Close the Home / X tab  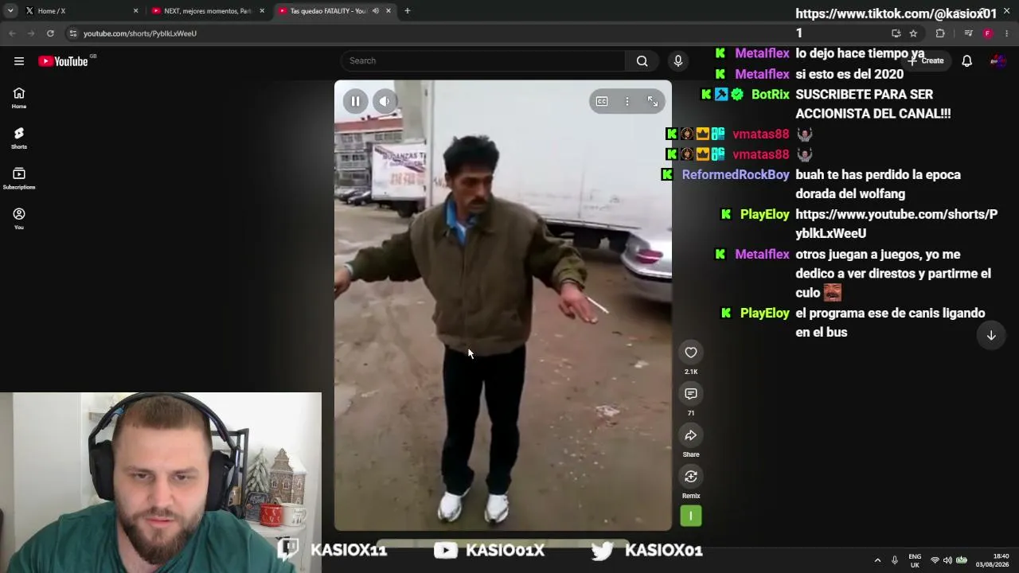[135, 11]
